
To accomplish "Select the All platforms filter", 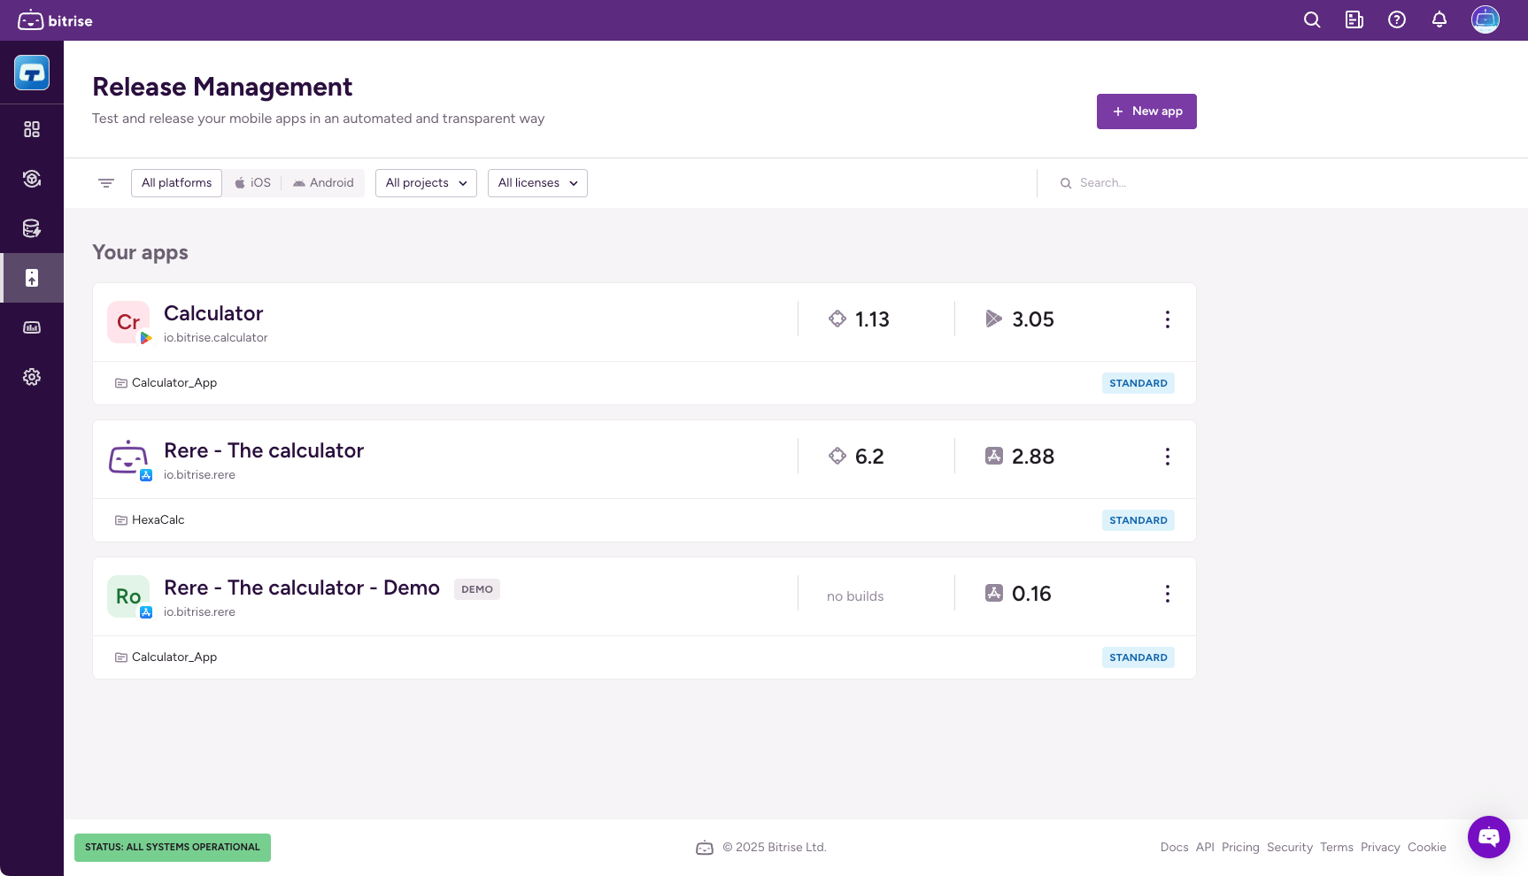I will tap(176, 183).
